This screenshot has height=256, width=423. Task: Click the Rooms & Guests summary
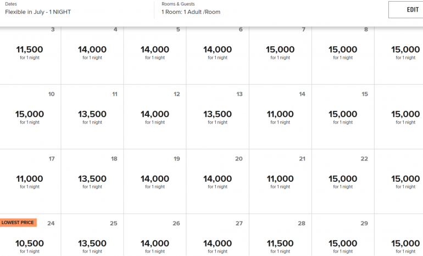pos(191,12)
